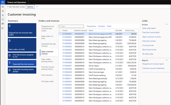Click amount 5,433,223.00
This screenshot has height=105, width=171.
(132, 63)
